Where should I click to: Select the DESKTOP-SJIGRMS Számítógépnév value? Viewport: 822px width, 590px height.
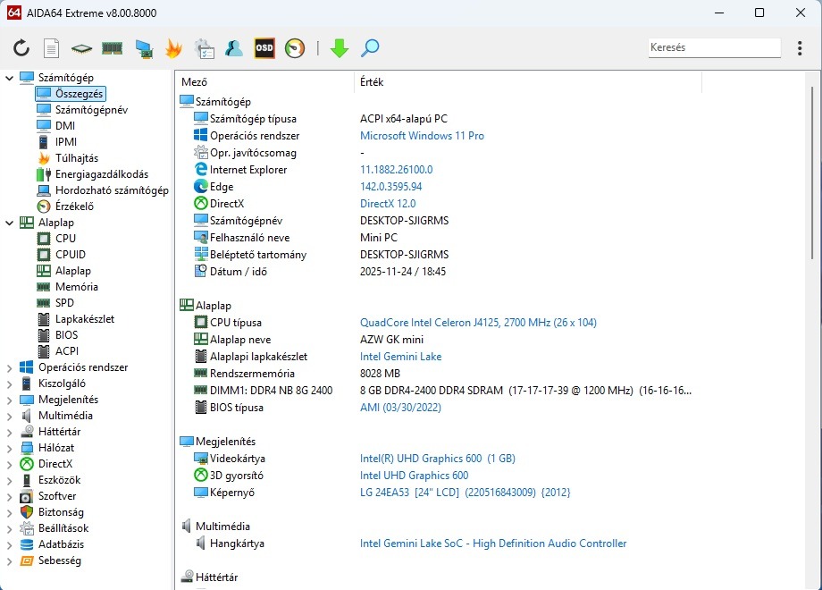pyautogui.click(x=404, y=221)
